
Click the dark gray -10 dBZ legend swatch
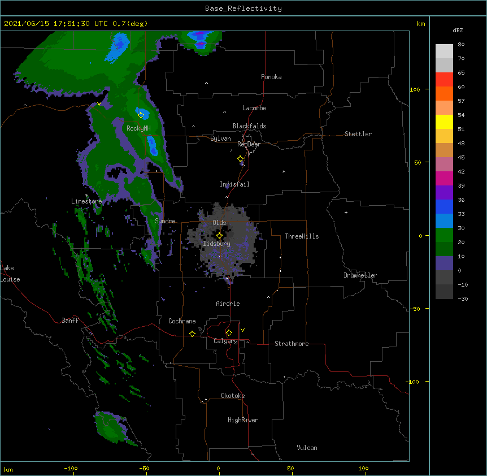(x=444, y=292)
